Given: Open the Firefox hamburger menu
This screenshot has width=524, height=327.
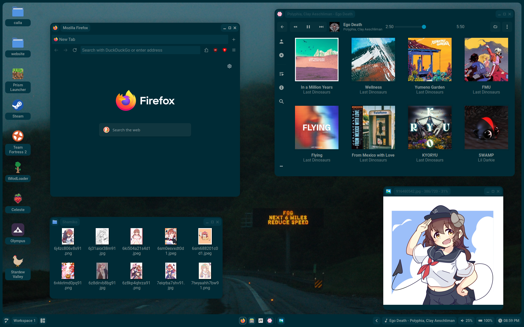Looking at the screenshot, I should click(x=234, y=50).
